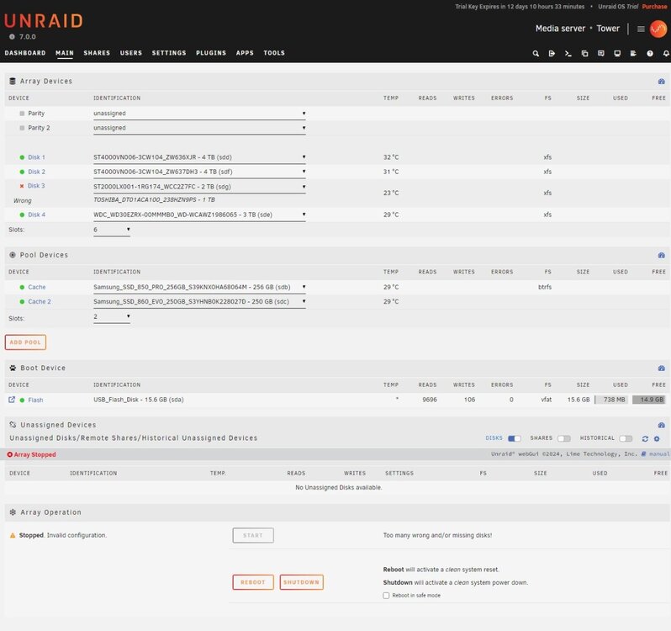This screenshot has height=631, width=671.
Task: Click the Flash 14.9 GB free bar
Action: (649, 400)
